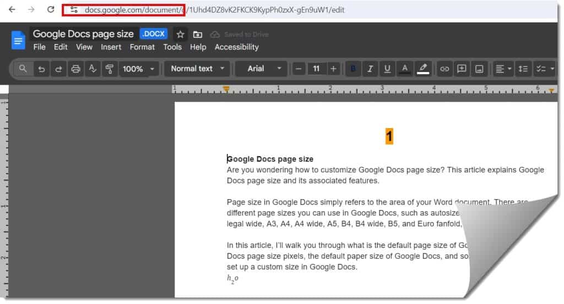
Task: Star the document
Action: click(x=180, y=35)
